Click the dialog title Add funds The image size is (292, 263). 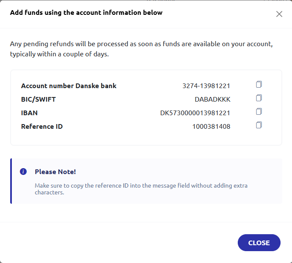point(86,13)
